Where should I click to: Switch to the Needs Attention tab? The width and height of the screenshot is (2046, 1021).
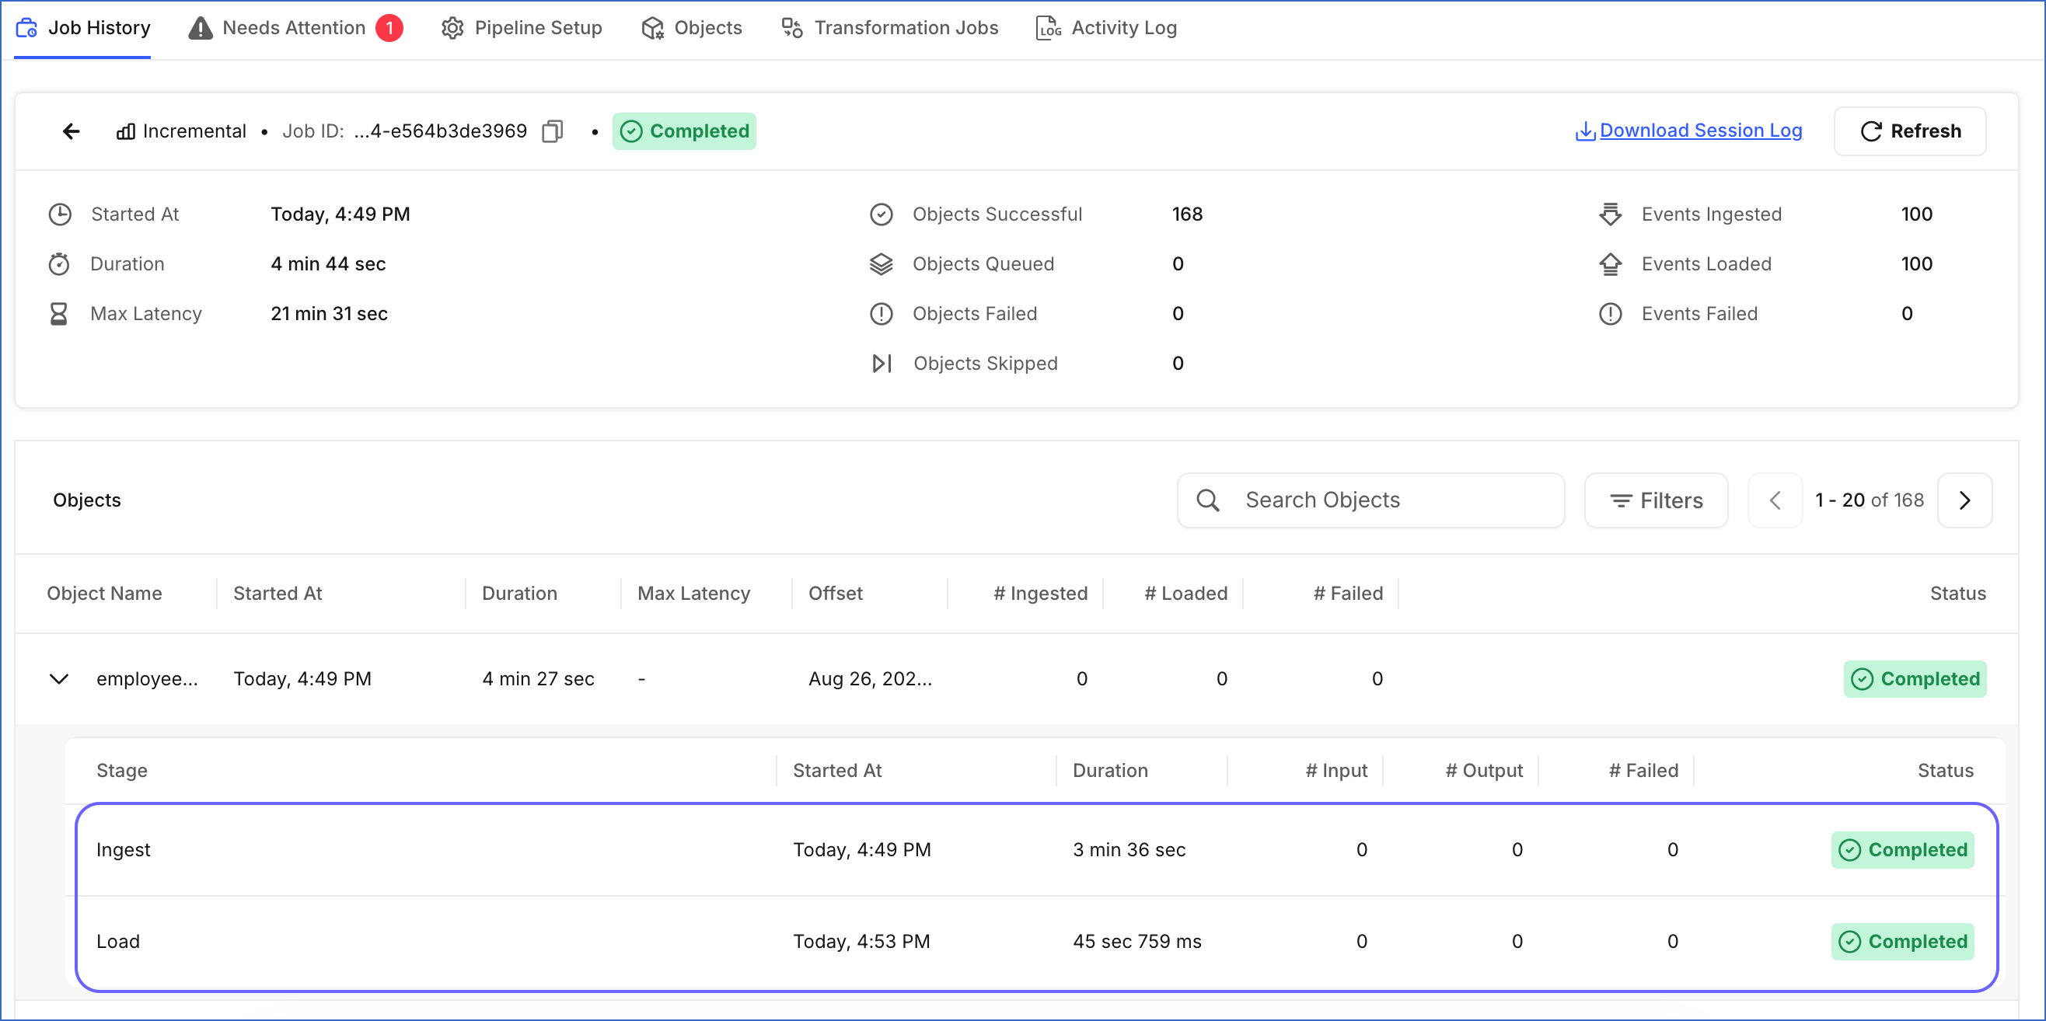click(x=295, y=28)
